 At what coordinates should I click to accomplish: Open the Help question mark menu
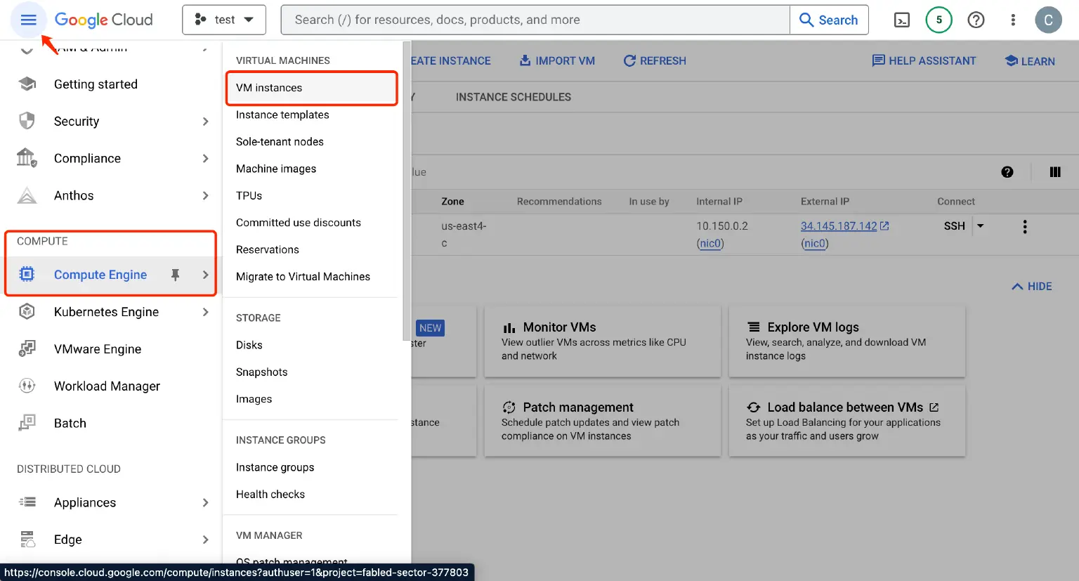[x=976, y=20]
